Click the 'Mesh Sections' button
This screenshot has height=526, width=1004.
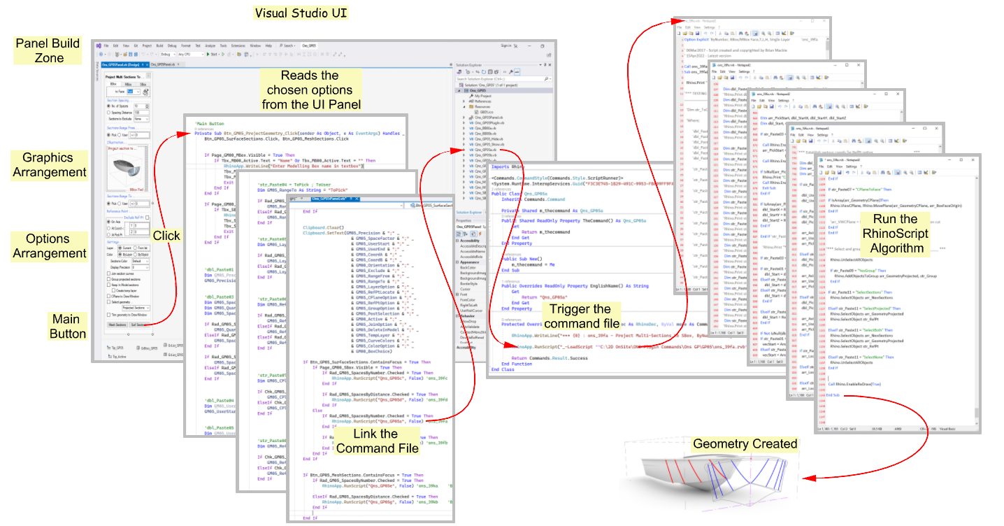point(117,325)
